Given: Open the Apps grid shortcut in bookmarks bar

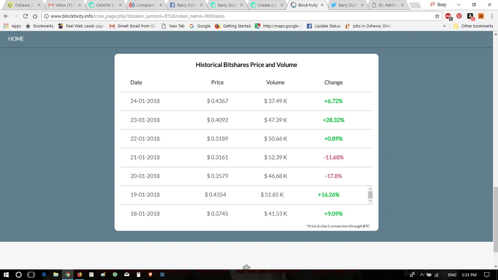Looking at the screenshot, I should [12, 26].
